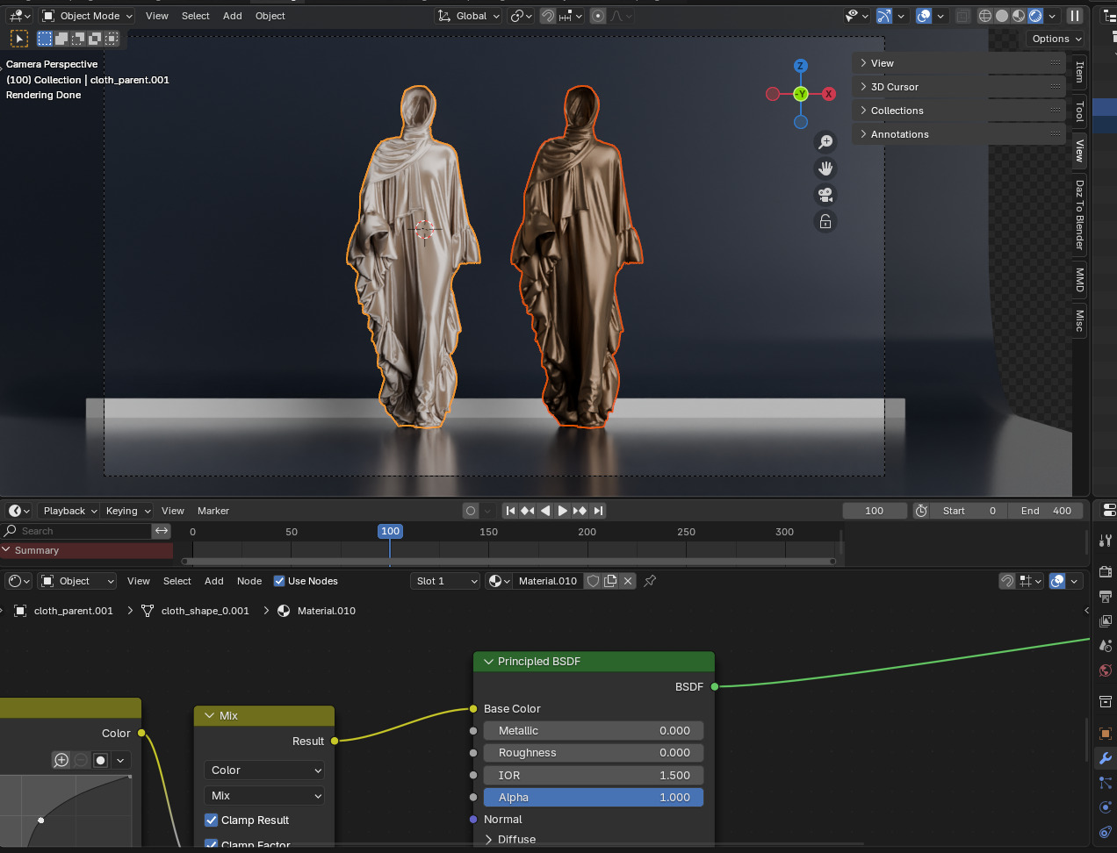Toggle camera view with the camera icon
Image resolution: width=1117 pixels, height=853 pixels.
pyautogui.click(x=825, y=195)
